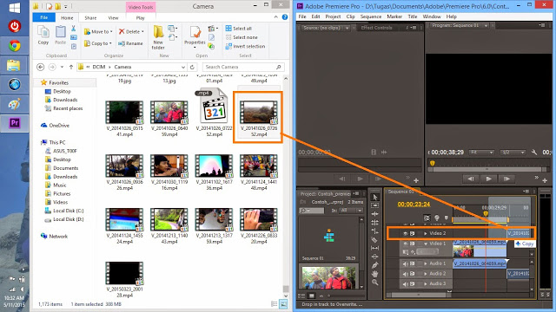
Task: Click the Rename button in Explorer
Action: (130, 43)
